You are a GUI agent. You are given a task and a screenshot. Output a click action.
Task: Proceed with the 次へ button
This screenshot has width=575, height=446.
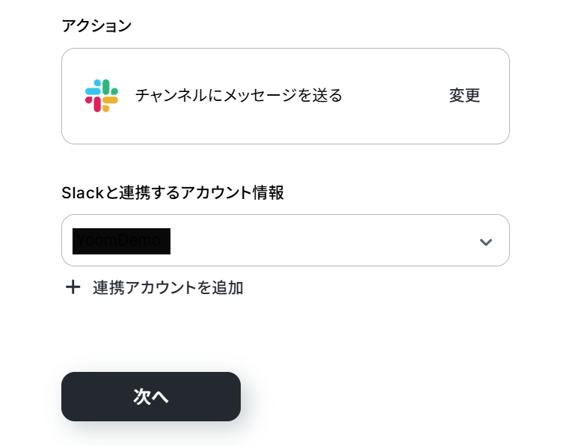(x=151, y=397)
